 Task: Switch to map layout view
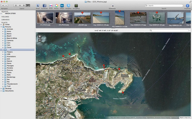[x=28, y=5]
